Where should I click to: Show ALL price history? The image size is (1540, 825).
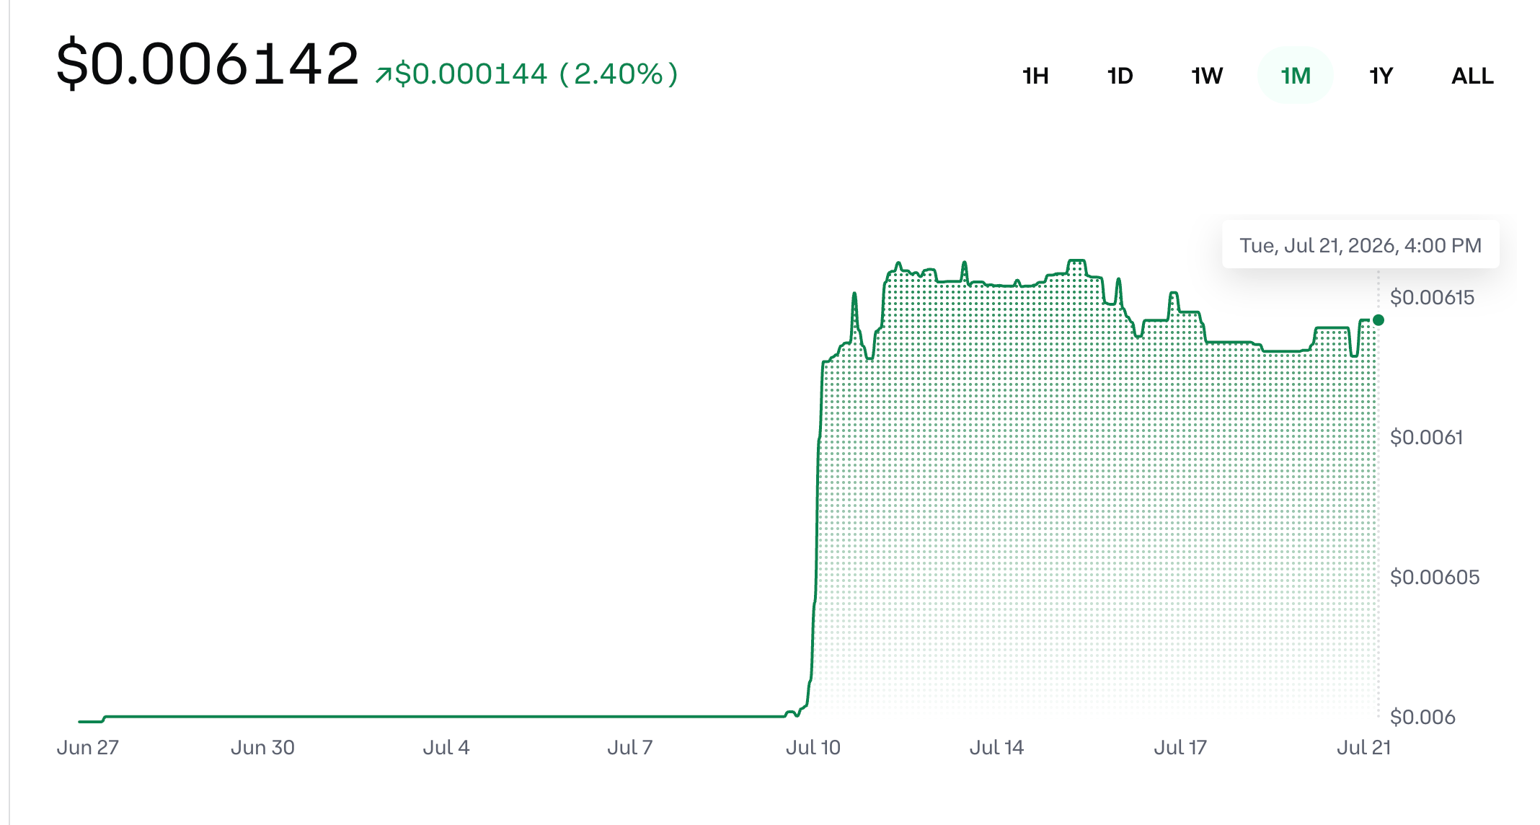tap(1472, 76)
